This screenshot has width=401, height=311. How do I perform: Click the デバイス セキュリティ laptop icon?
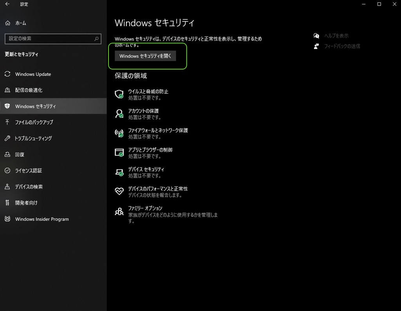119,172
